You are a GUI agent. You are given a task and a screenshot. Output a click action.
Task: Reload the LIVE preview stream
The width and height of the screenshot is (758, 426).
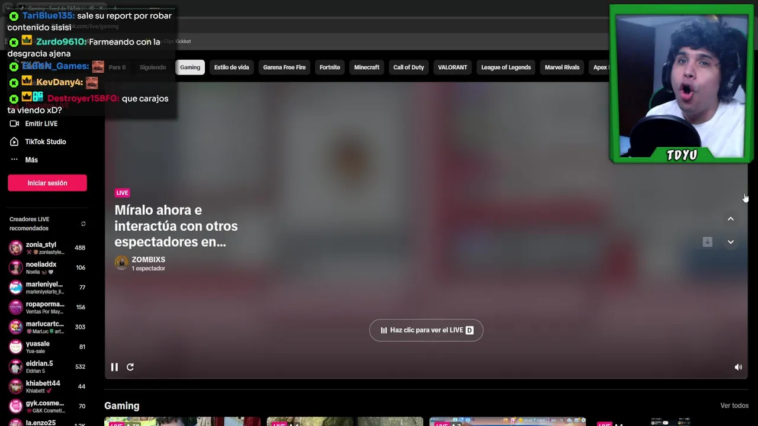coord(130,367)
